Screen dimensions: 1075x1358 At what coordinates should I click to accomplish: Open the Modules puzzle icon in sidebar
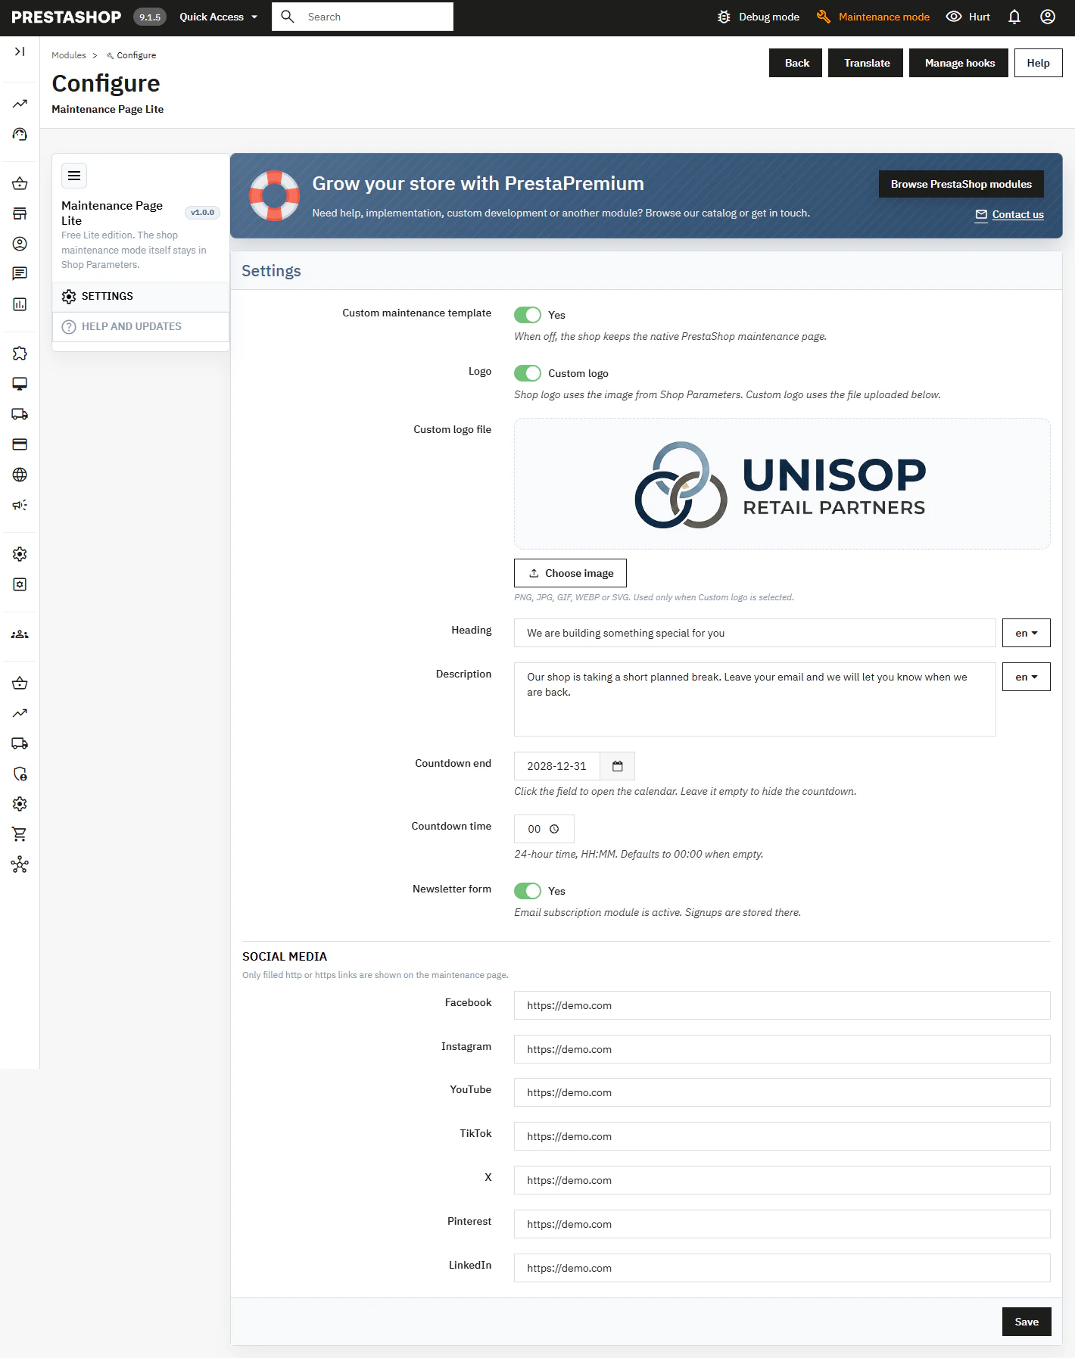[20, 354]
